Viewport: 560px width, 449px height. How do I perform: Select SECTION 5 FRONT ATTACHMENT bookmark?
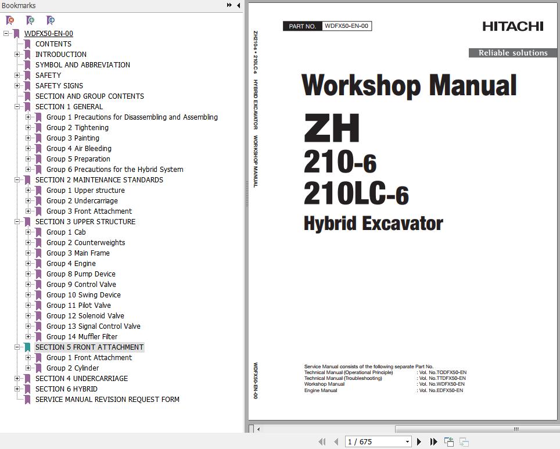[89, 347]
